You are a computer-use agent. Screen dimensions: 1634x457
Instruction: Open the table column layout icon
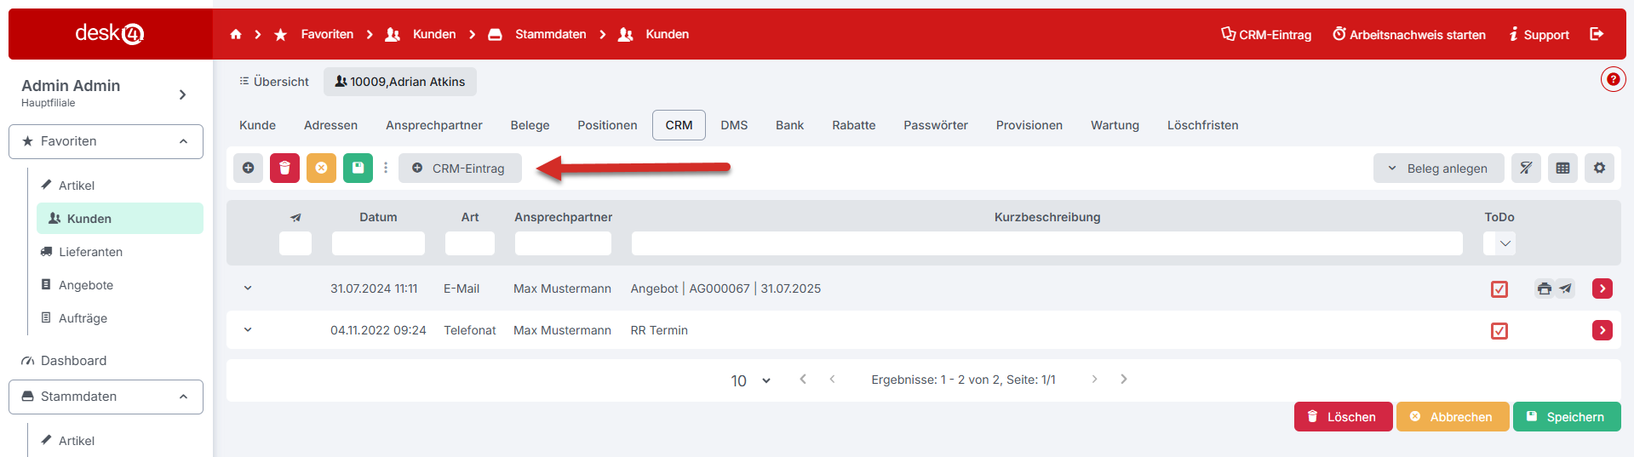coord(1562,168)
